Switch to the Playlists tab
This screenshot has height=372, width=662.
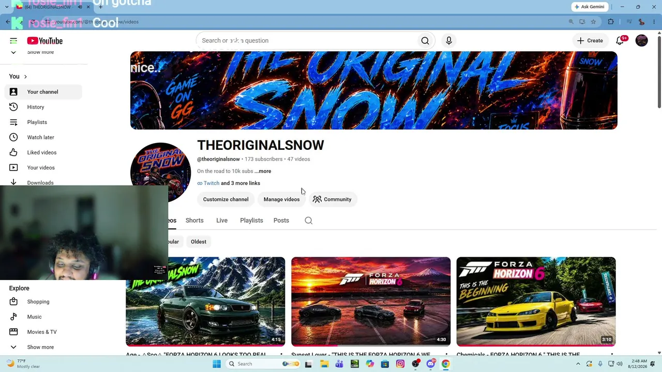251,221
